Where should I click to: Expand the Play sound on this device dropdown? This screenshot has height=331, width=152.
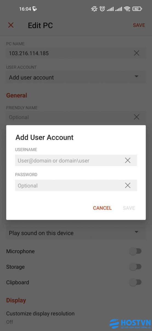[76, 233]
